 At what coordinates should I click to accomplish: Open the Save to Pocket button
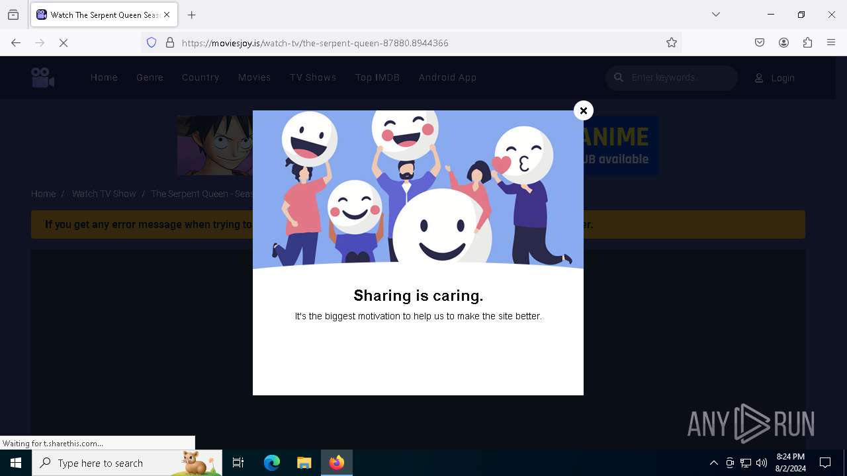(760, 43)
